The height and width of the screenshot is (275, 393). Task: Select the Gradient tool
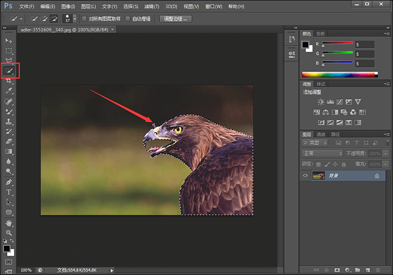[x=9, y=151]
